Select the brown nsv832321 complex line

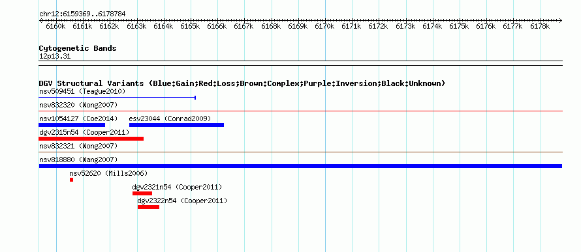pos(300,152)
